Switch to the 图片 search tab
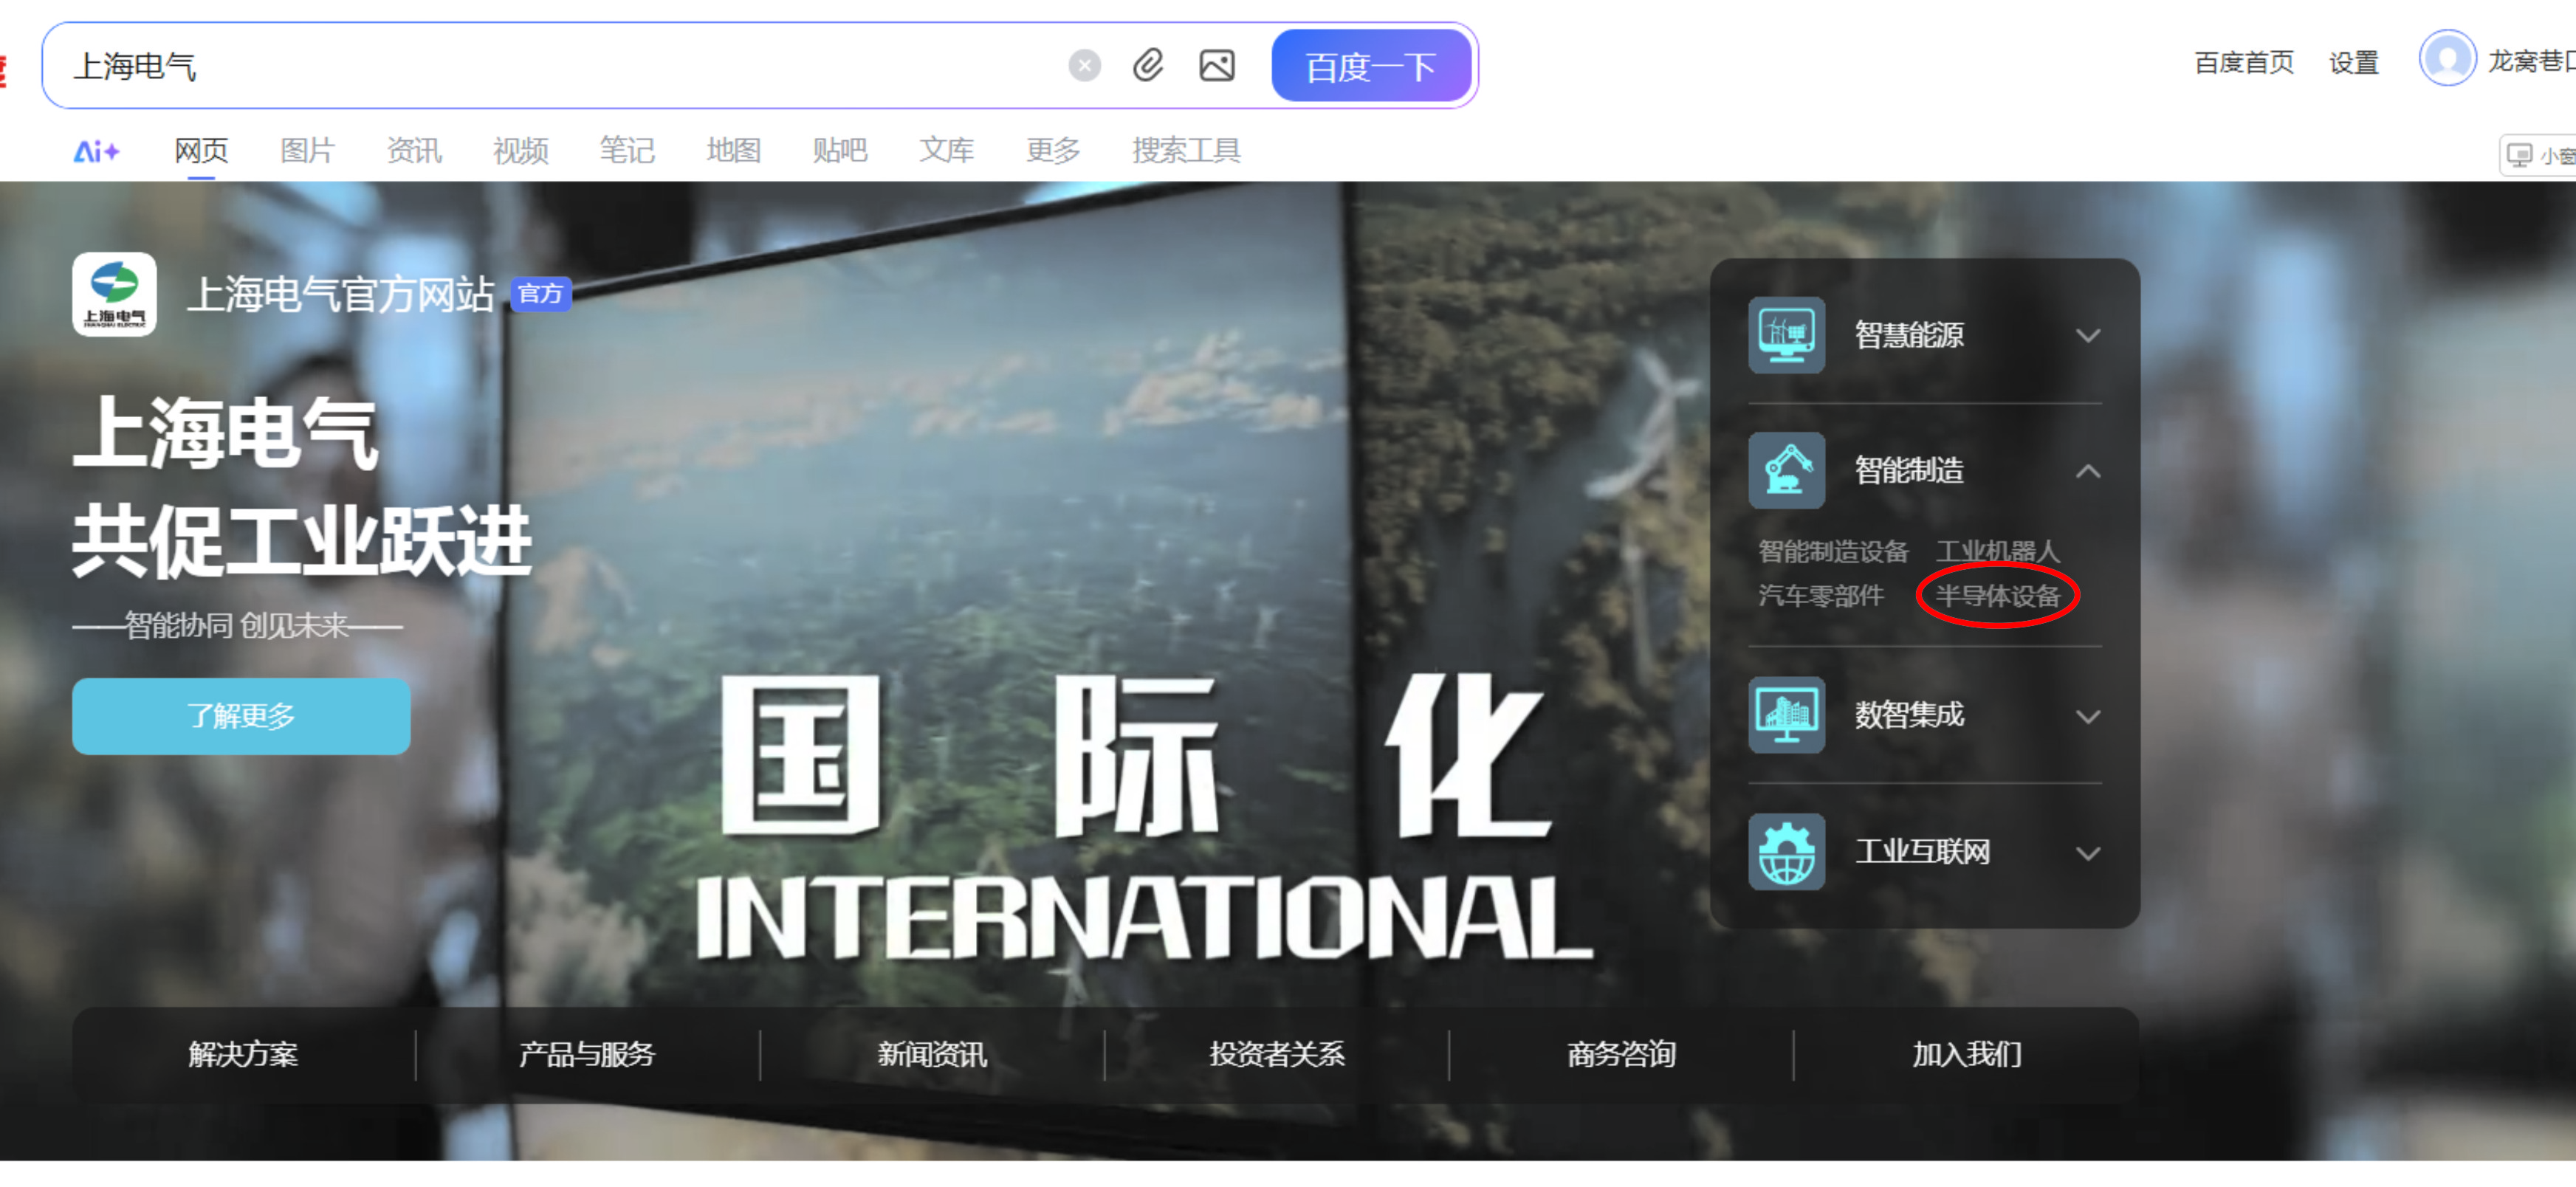2576x1187 pixels. pos(307,151)
